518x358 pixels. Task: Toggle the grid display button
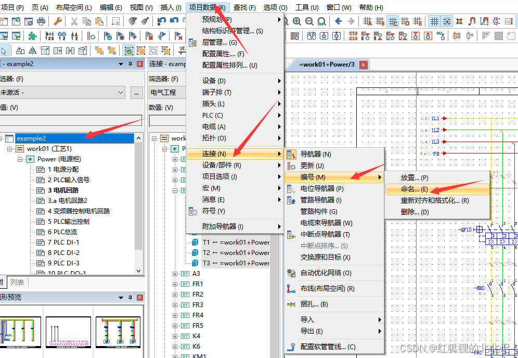click(x=434, y=21)
